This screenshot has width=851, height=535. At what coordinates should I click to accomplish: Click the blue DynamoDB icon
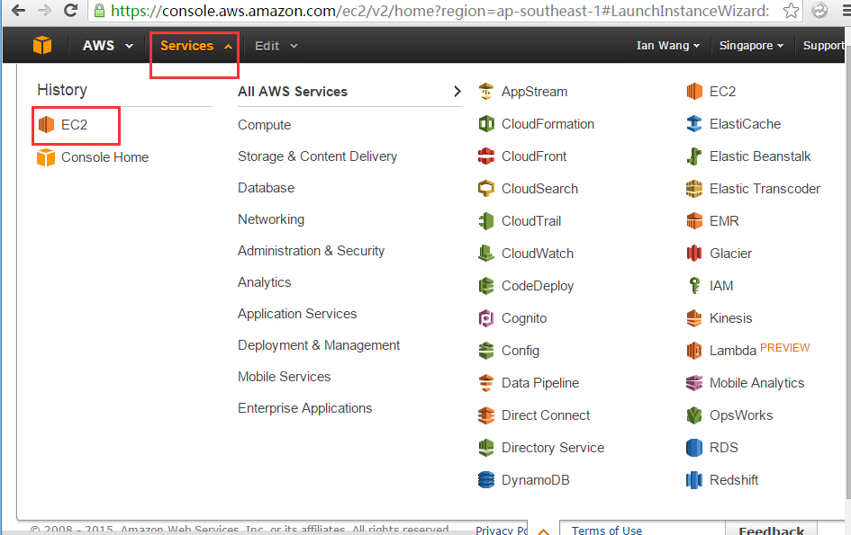click(x=486, y=480)
